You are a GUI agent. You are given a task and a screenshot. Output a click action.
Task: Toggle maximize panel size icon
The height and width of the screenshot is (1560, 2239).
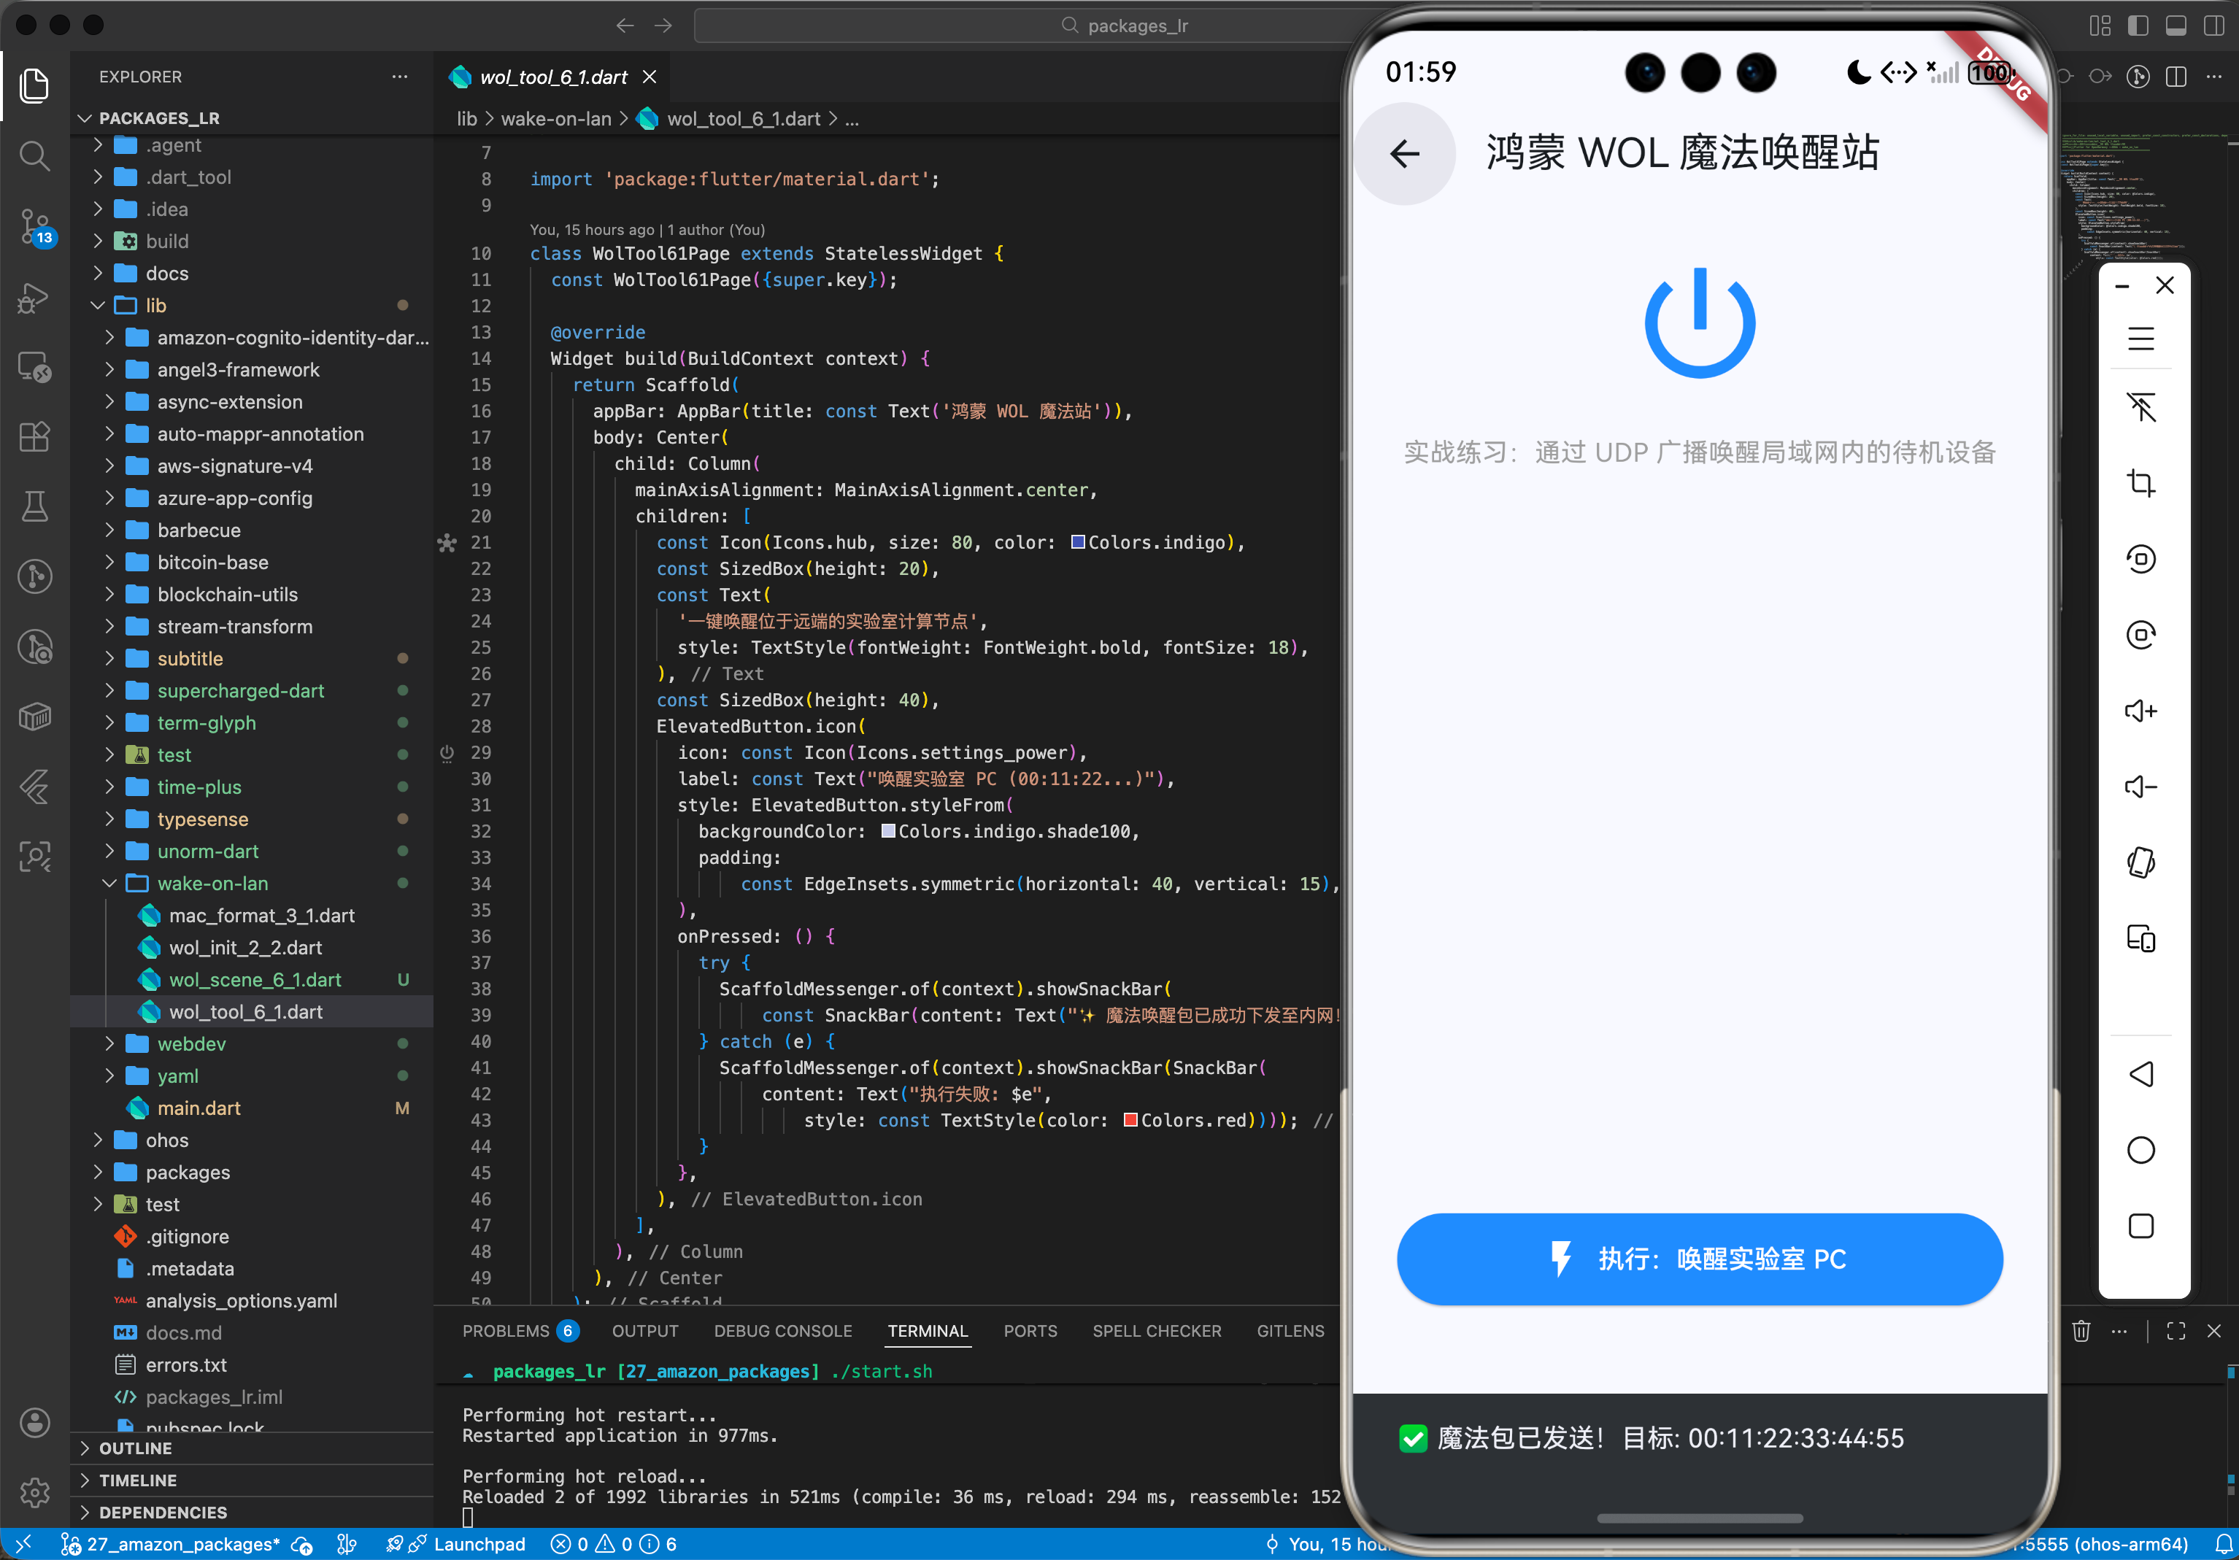point(2176,1331)
